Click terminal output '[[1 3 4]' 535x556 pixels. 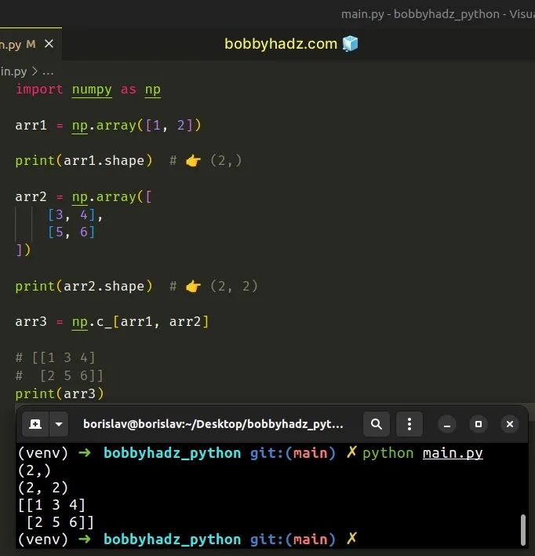click(x=52, y=505)
